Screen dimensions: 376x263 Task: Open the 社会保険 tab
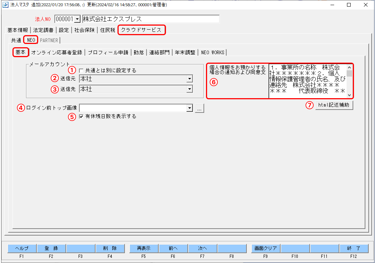[84, 30]
